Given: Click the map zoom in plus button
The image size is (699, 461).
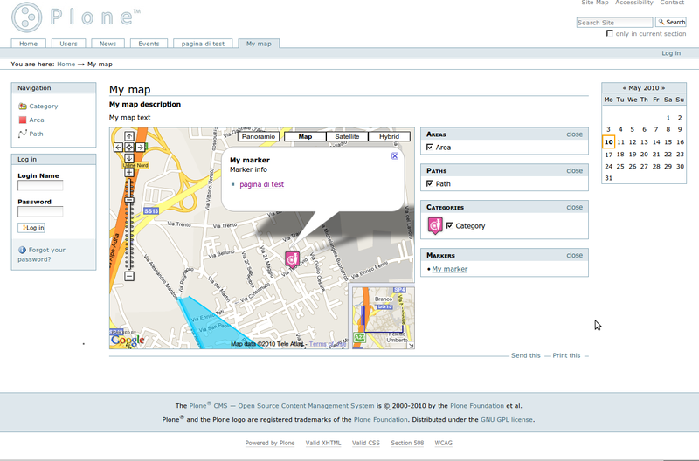Looking at the screenshot, I should [x=129, y=173].
